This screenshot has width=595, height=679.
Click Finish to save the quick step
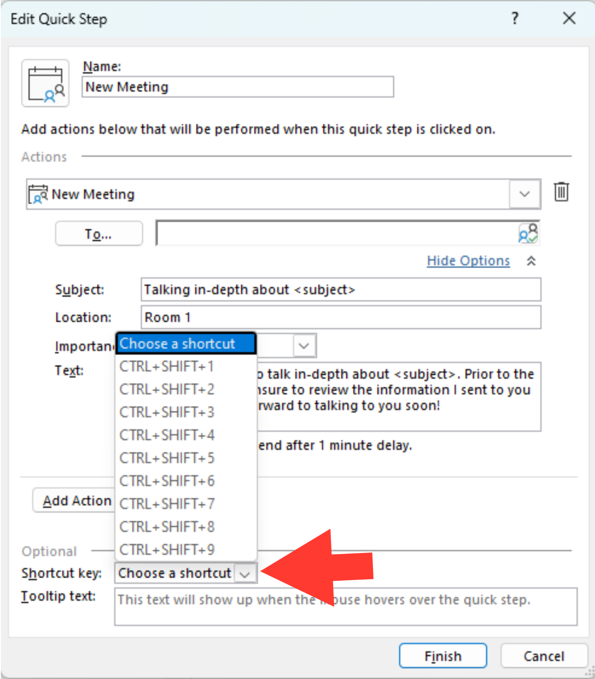pos(443,656)
